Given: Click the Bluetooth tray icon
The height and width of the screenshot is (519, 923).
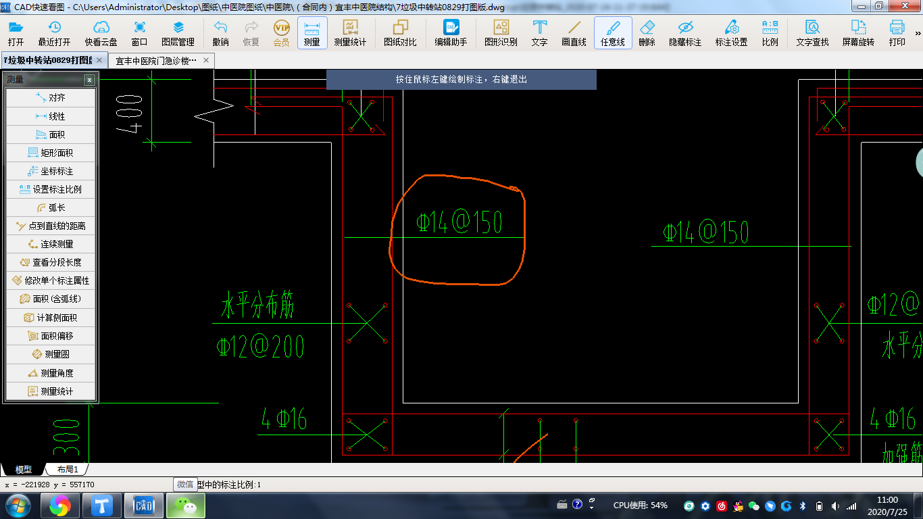Looking at the screenshot, I should pos(803,505).
